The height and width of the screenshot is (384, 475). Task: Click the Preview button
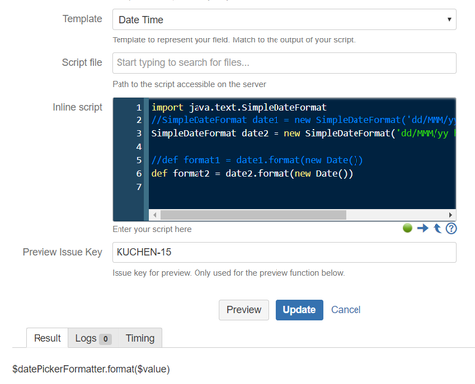click(x=244, y=310)
